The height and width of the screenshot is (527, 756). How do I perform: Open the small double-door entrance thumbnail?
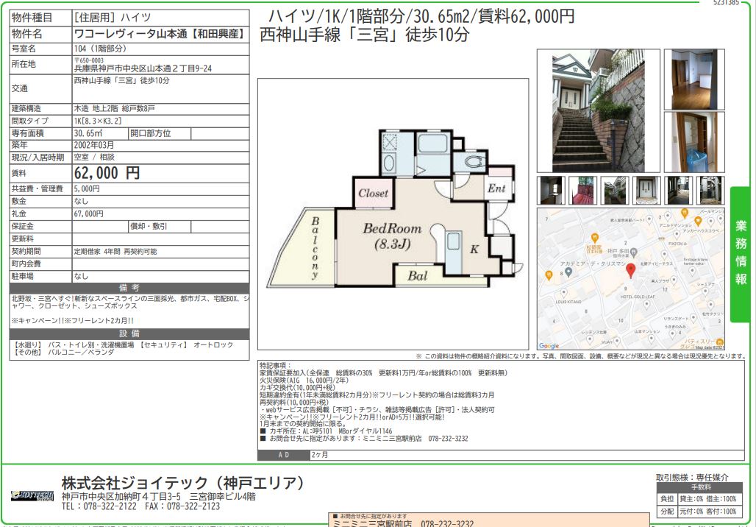(x=646, y=191)
